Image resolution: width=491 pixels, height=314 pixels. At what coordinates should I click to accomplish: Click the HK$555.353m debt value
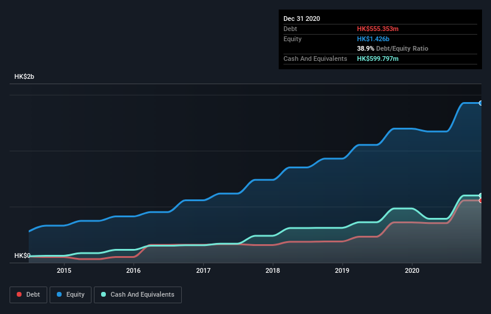point(377,29)
